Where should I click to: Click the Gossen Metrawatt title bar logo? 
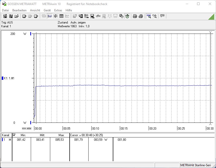tap(4, 4)
